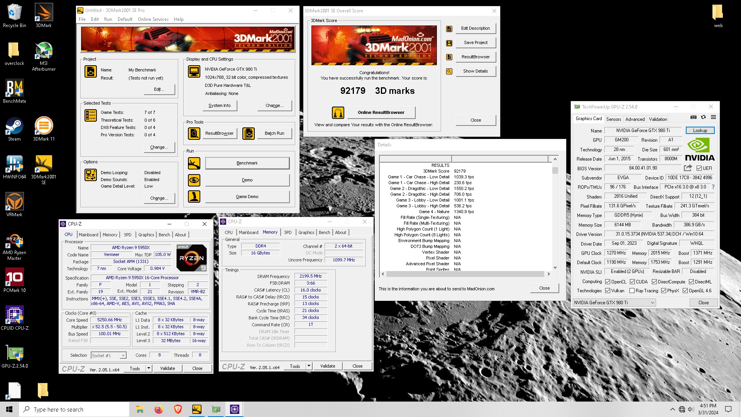Open the 3DMark desktop shortcut
The height and width of the screenshot is (417, 741).
click(x=44, y=15)
